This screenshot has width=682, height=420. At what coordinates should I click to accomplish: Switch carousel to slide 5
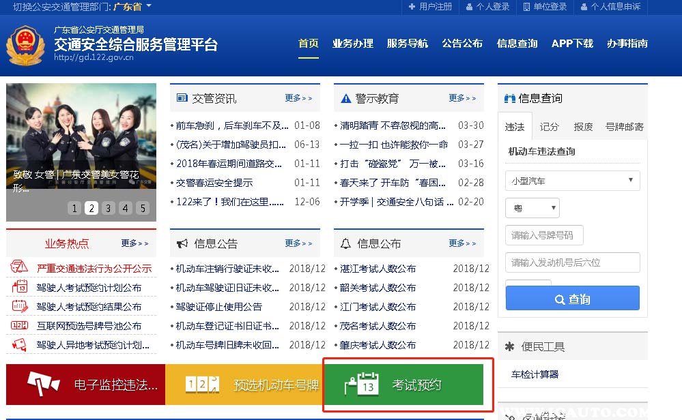pos(143,208)
